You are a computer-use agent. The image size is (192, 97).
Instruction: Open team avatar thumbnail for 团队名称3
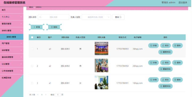coord(101,48)
